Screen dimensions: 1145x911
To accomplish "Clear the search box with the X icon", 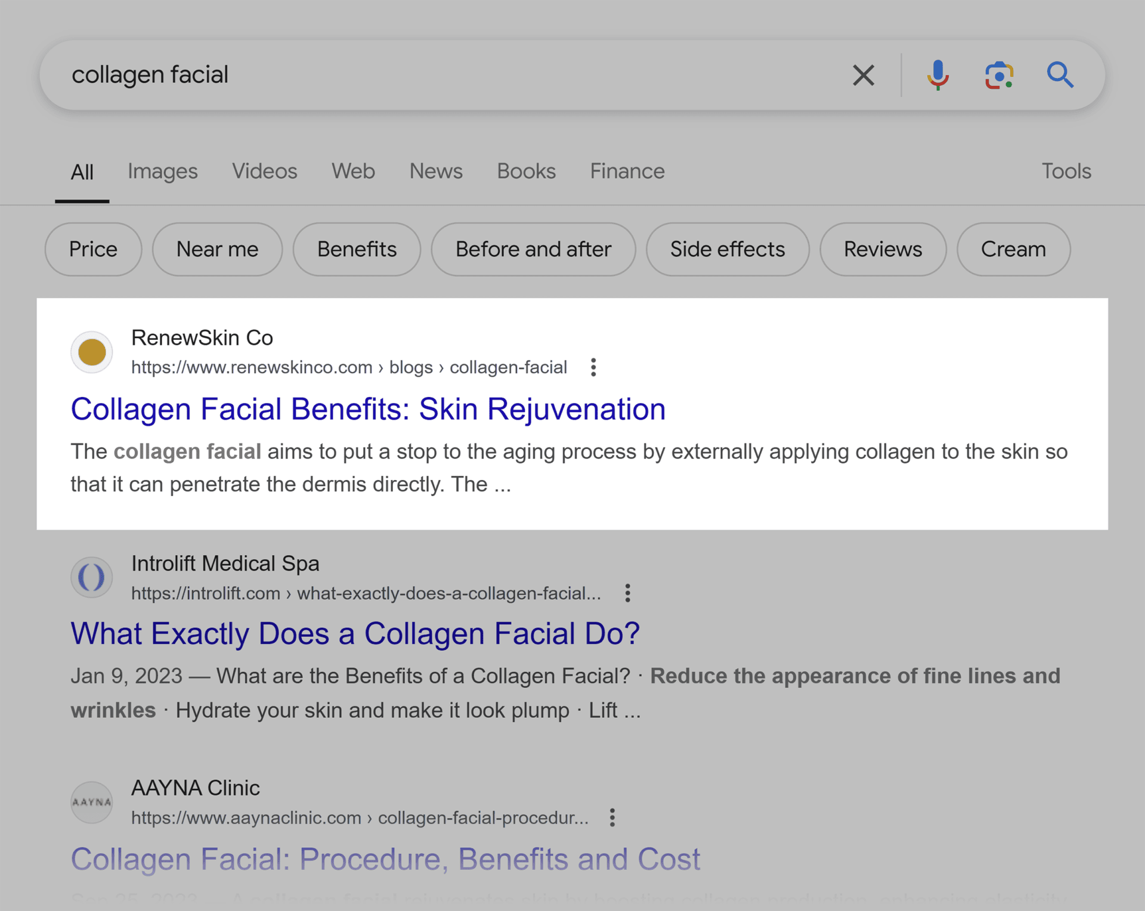I will 863,75.
